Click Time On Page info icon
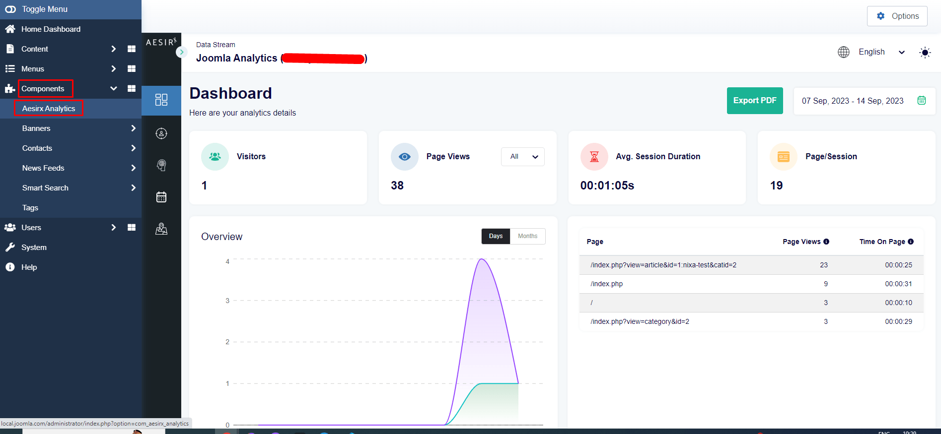The width and height of the screenshot is (941, 434). click(911, 242)
